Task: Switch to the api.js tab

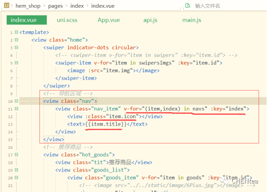Action: click(150, 20)
